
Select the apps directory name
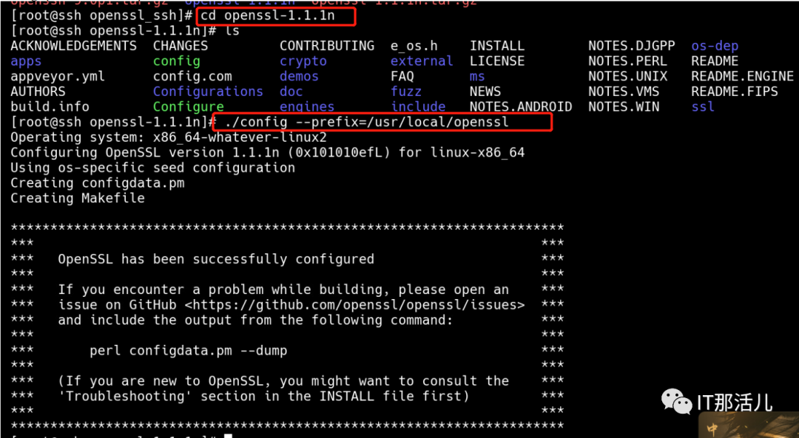tap(26, 61)
